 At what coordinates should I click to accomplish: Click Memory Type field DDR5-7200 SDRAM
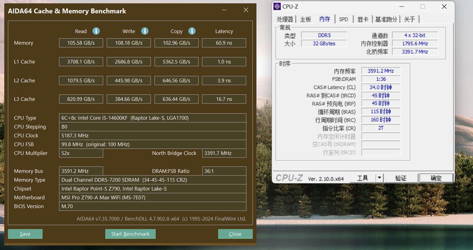click(x=153, y=180)
